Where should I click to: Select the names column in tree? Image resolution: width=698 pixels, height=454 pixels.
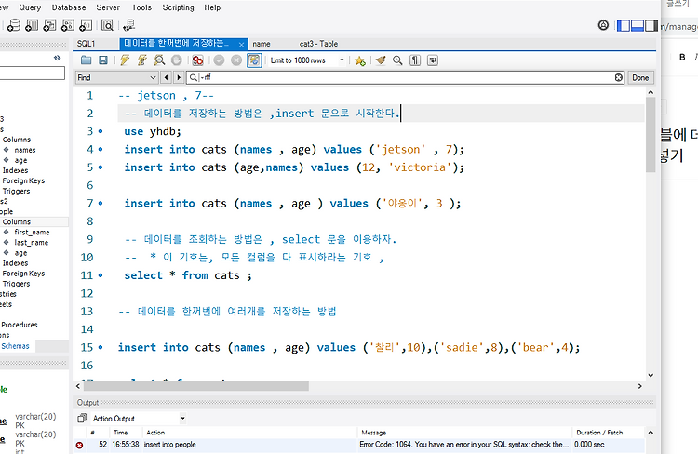point(25,150)
